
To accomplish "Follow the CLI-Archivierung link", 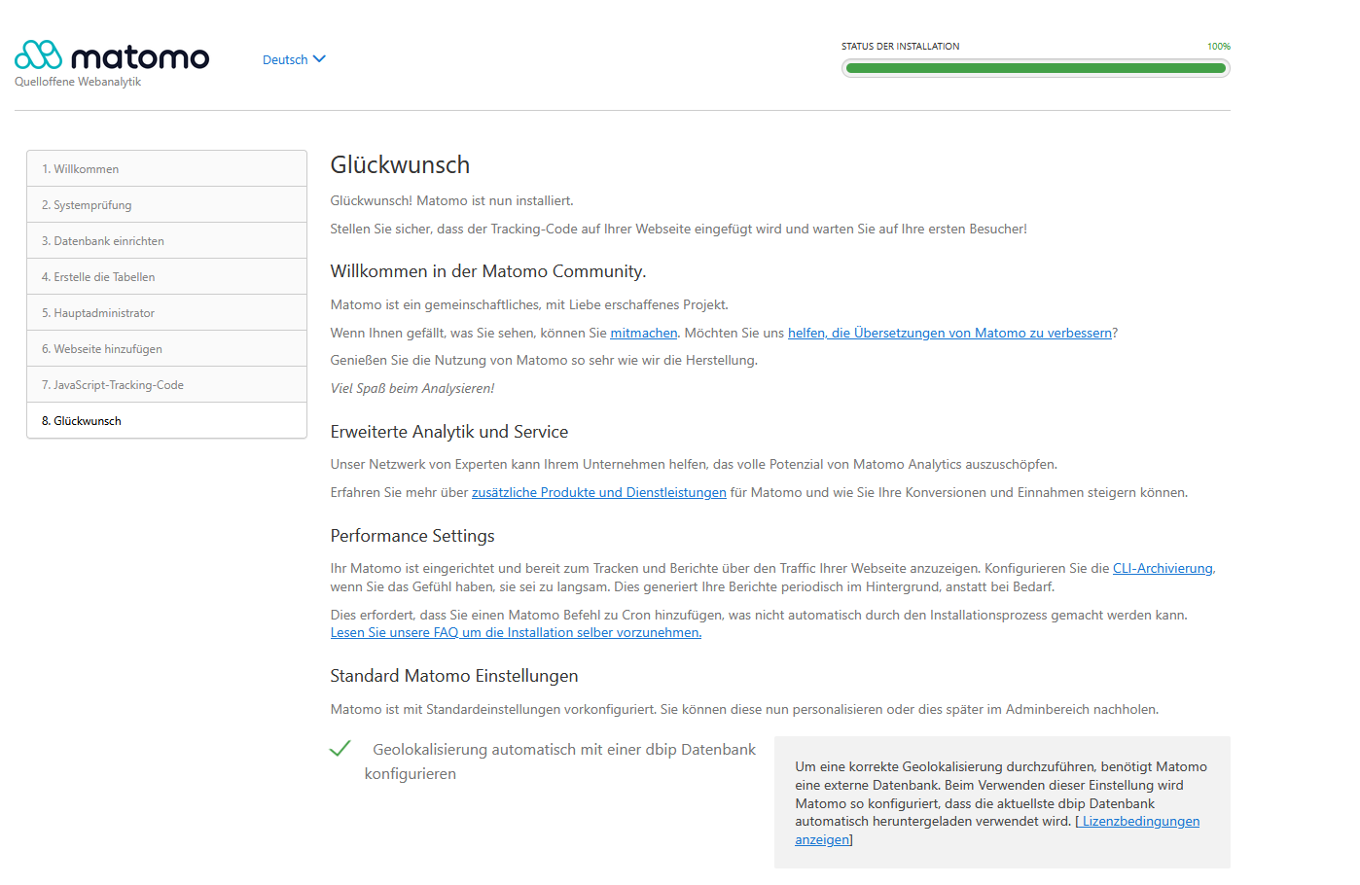I will click(1163, 568).
